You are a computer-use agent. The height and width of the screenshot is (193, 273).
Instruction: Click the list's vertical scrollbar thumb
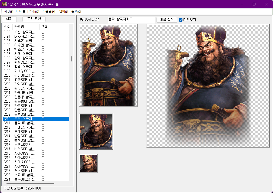pos(71,59)
